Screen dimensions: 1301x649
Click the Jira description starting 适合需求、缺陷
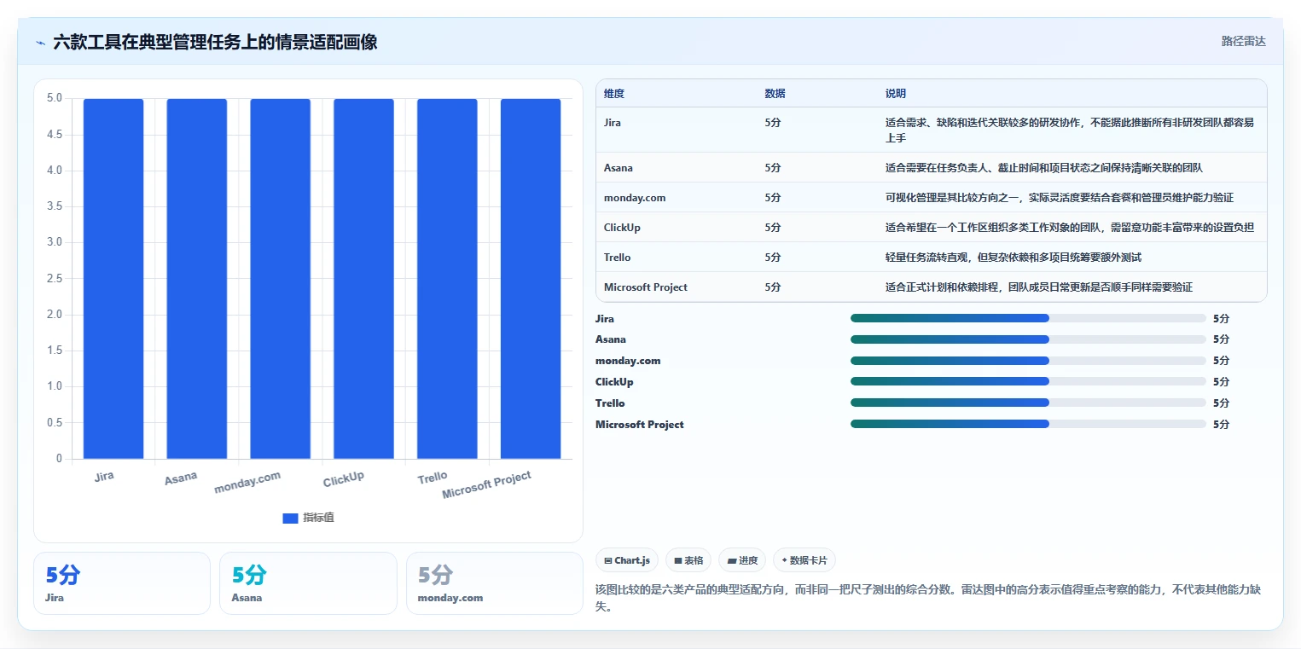pos(1070,130)
